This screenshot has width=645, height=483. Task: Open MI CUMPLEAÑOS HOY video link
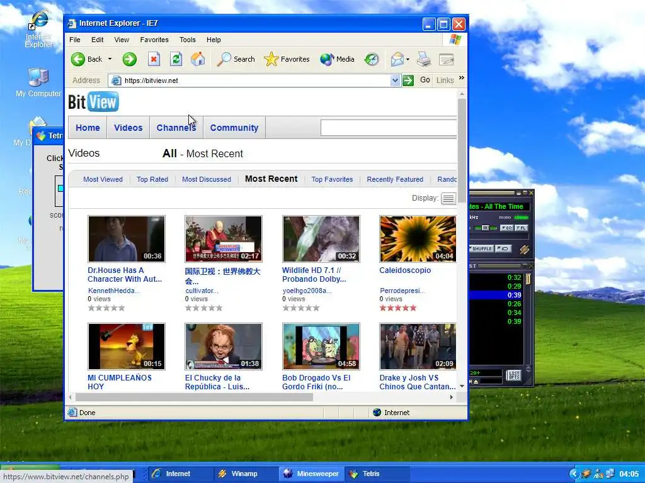[x=119, y=382]
